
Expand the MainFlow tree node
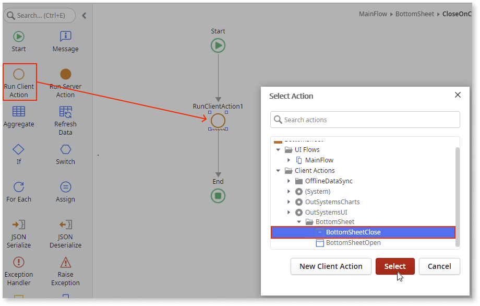coord(289,160)
